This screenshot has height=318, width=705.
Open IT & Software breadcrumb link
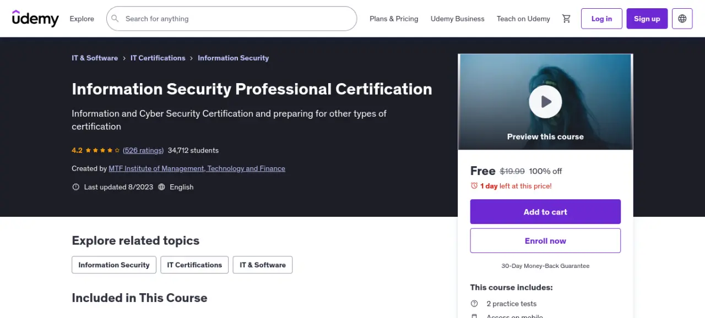point(95,58)
